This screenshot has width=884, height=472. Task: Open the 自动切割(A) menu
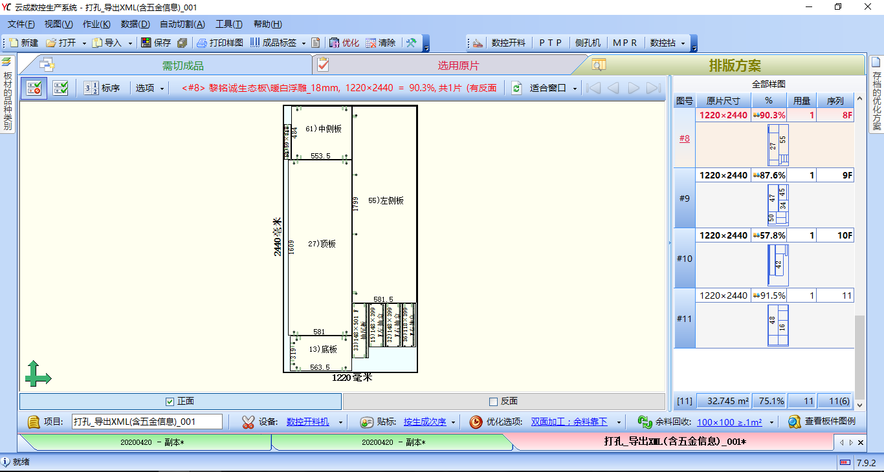[x=182, y=24]
